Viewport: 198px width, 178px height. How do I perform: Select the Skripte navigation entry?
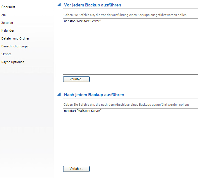pos(6,54)
